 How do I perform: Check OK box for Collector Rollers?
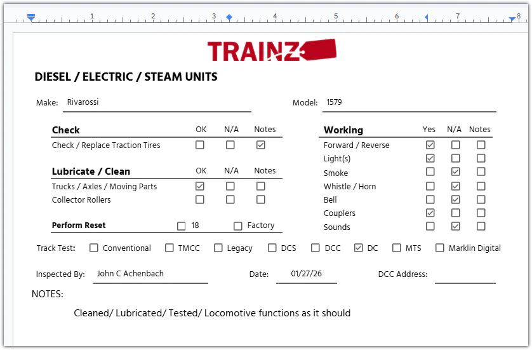pos(200,199)
